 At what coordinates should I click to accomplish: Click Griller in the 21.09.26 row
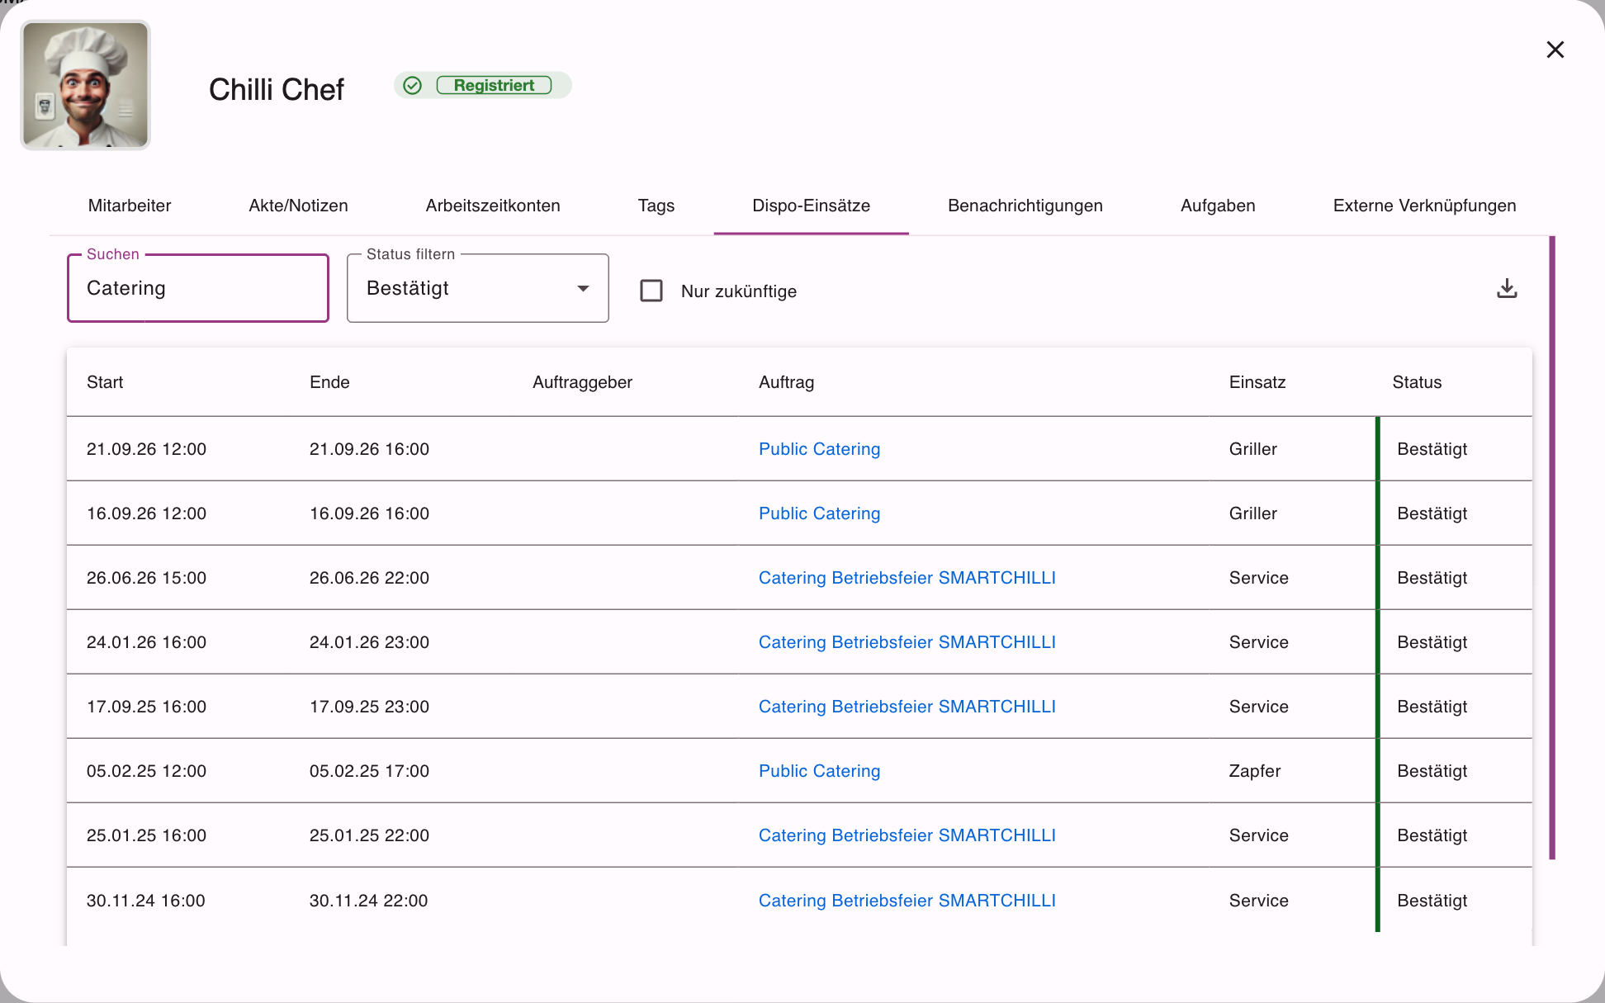[1252, 449]
